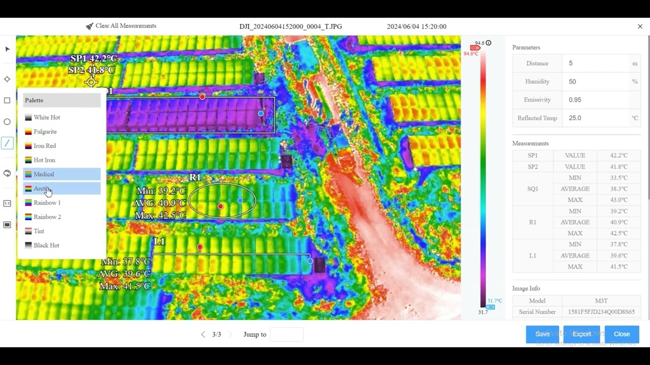Select the rectangle measurement tool
Viewport: 650px width, 365px height.
(7, 100)
